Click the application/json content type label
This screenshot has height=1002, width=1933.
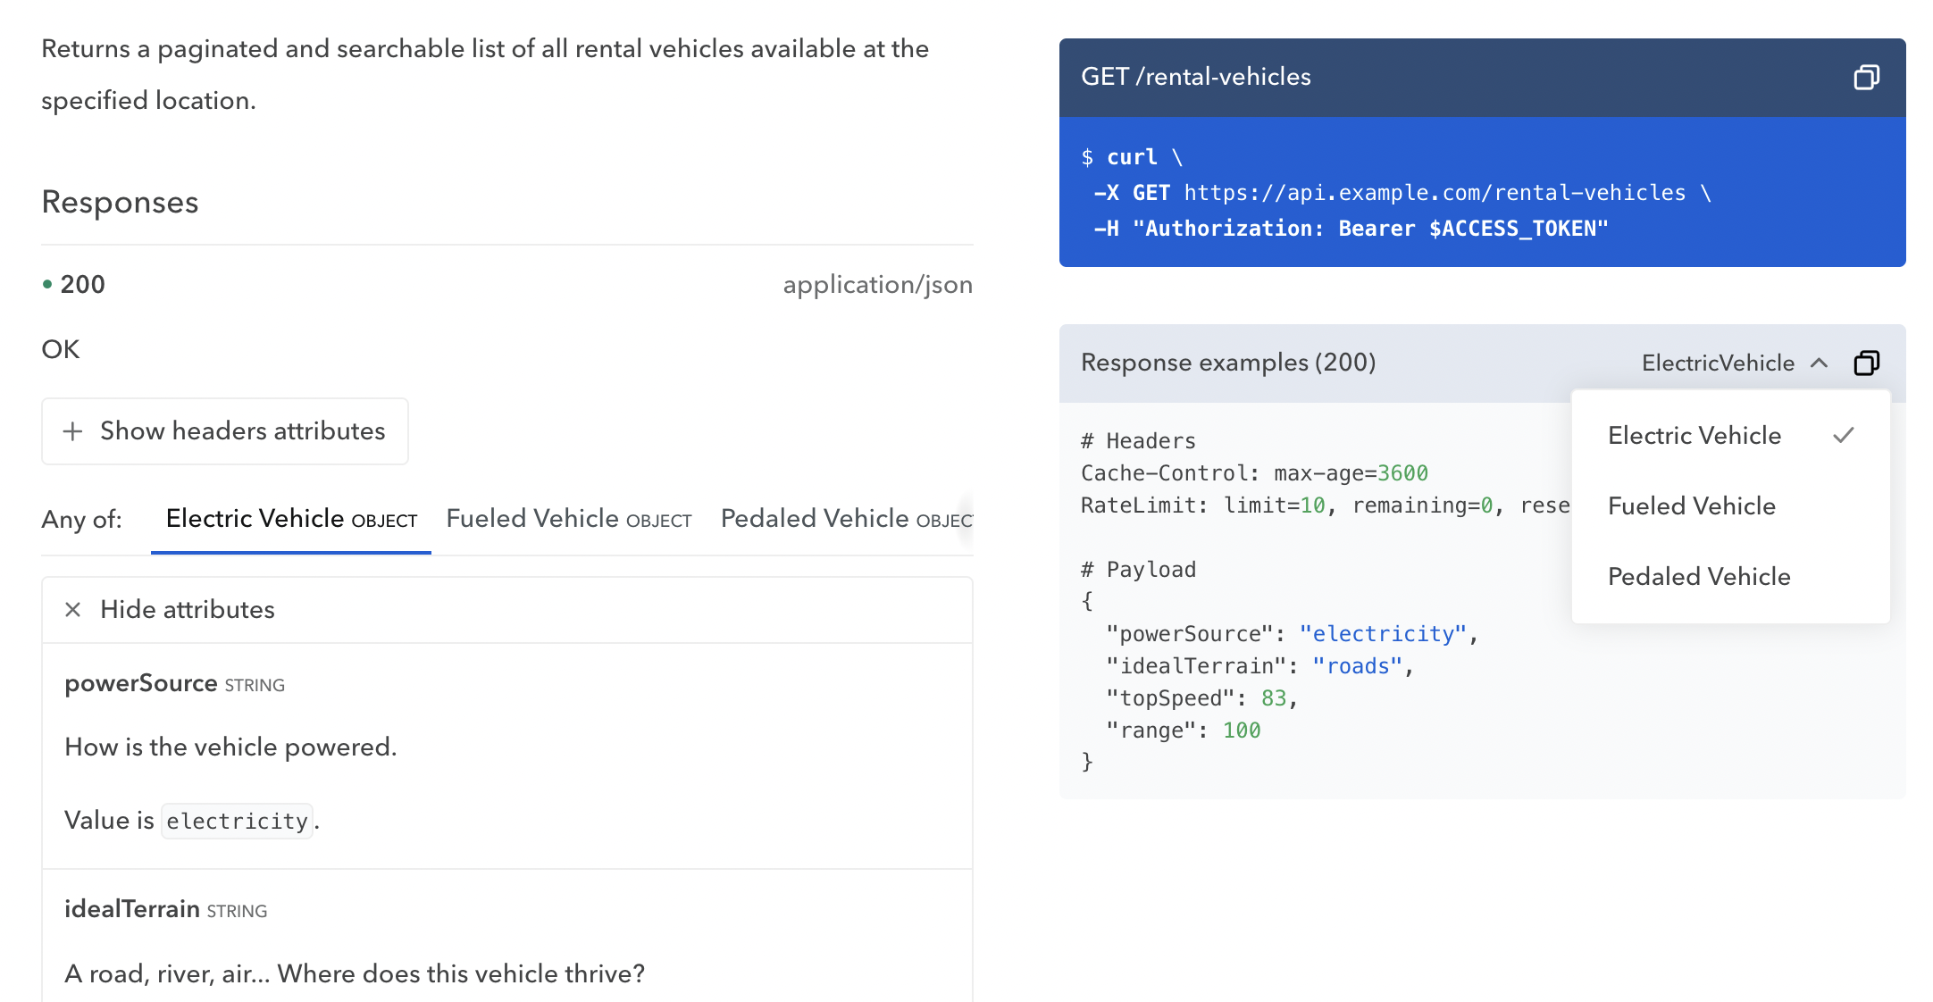point(878,284)
